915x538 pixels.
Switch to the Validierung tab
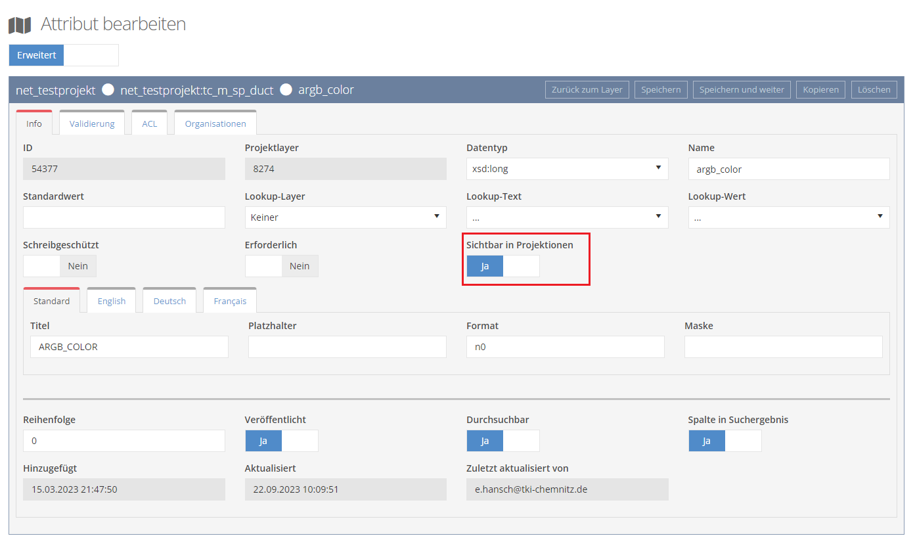92,123
